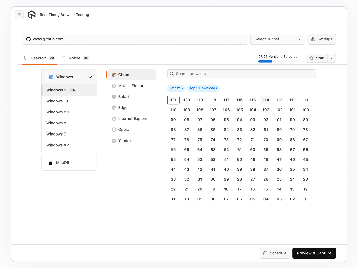Clear selected versions with the X

click(301, 56)
